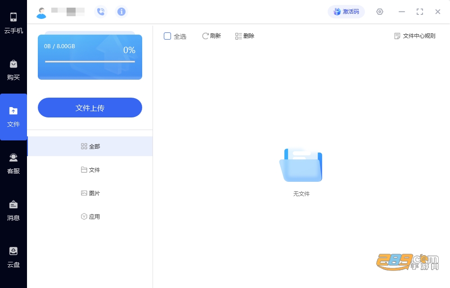The height and width of the screenshot is (288, 450).
Task: Select the 图片 pictures category
Action: [90, 193]
